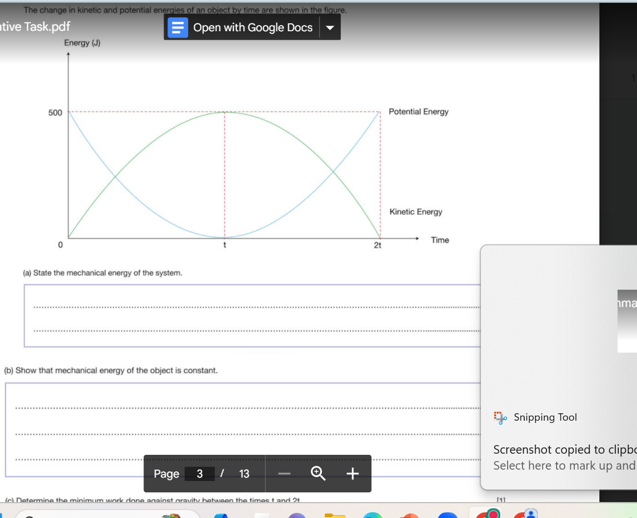Click the Page label in the navigation bar
Screen dimensions: 637x518
[x=166, y=474]
